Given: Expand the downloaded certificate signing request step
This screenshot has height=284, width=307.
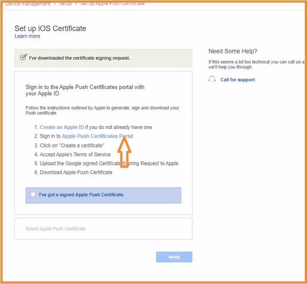Looking at the screenshot, I should 79,58.
